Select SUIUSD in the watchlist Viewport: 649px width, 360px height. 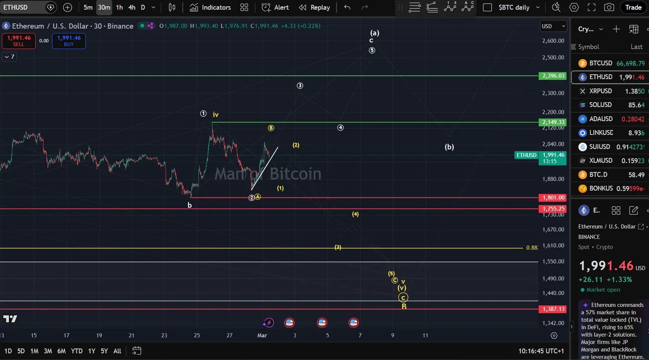point(610,147)
